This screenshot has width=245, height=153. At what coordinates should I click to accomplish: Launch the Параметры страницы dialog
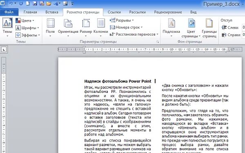[x=158, y=42]
